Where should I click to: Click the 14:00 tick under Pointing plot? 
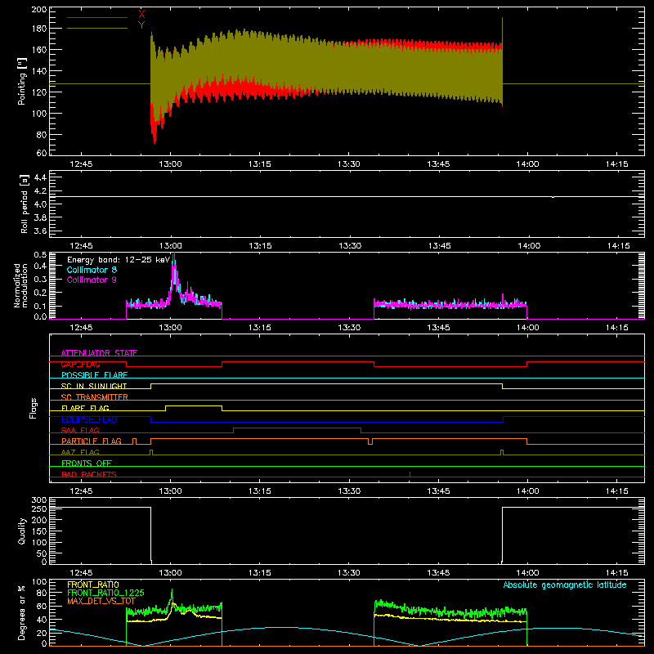pos(527,164)
